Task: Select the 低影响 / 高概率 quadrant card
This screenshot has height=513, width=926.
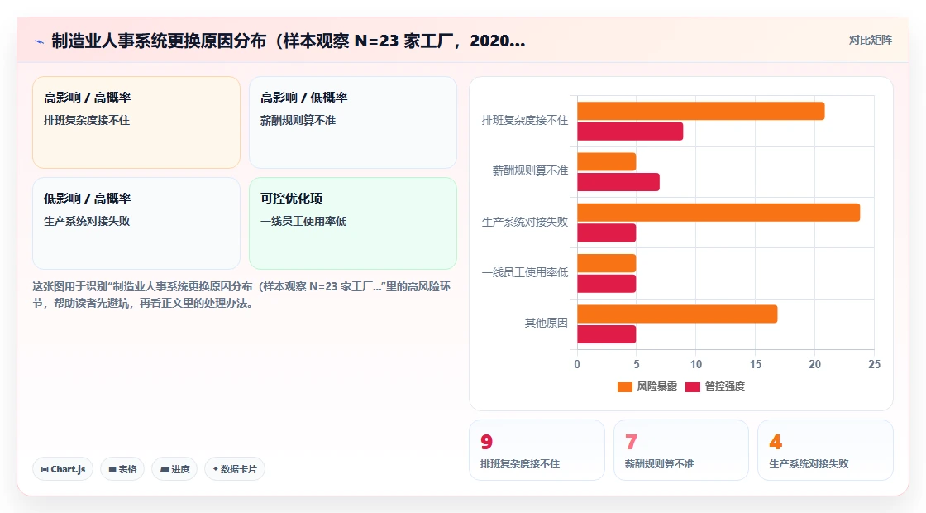Action: tap(136, 223)
